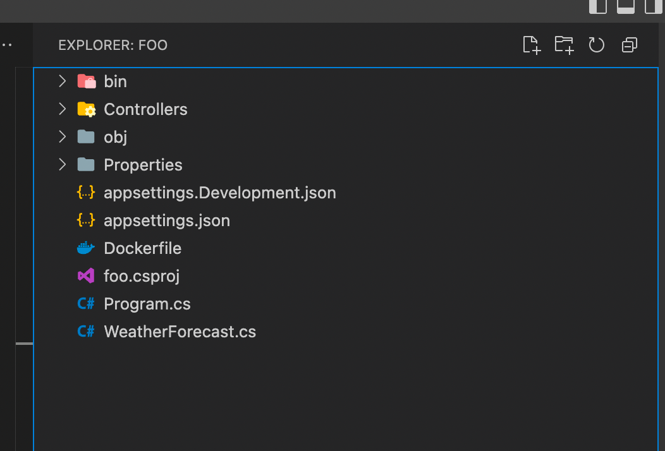
Task: Toggle the primary side bar layout button
Action: pyautogui.click(x=597, y=6)
